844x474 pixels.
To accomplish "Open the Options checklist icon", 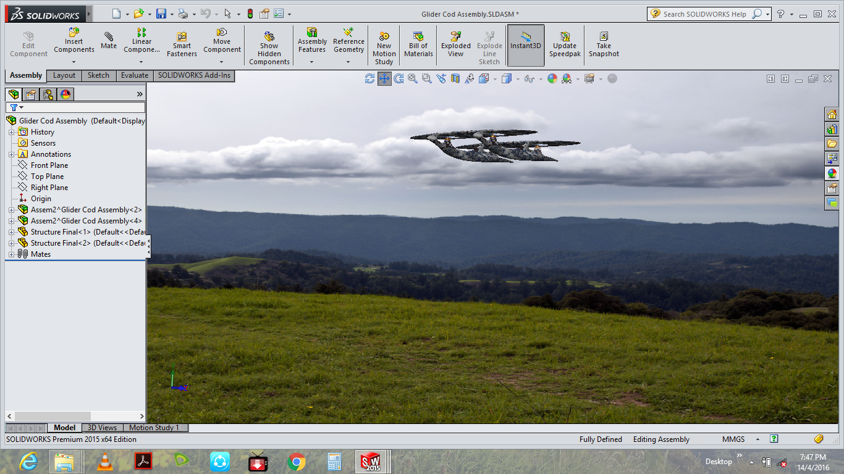I will tap(279, 14).
